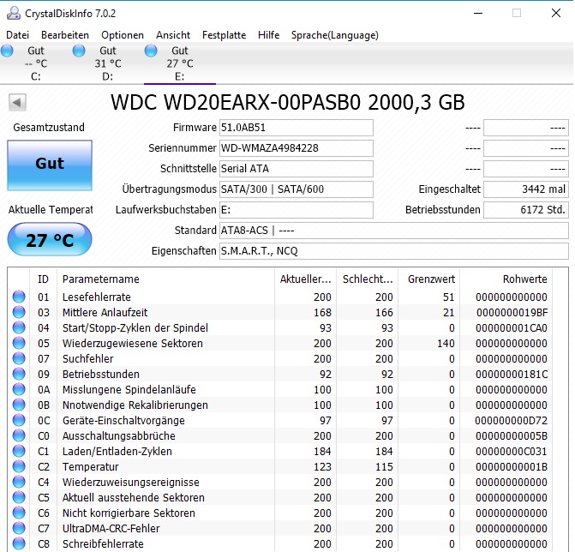575x552 pixels.
Task: Click the Rohwerte column header
Action: point(506,279)
